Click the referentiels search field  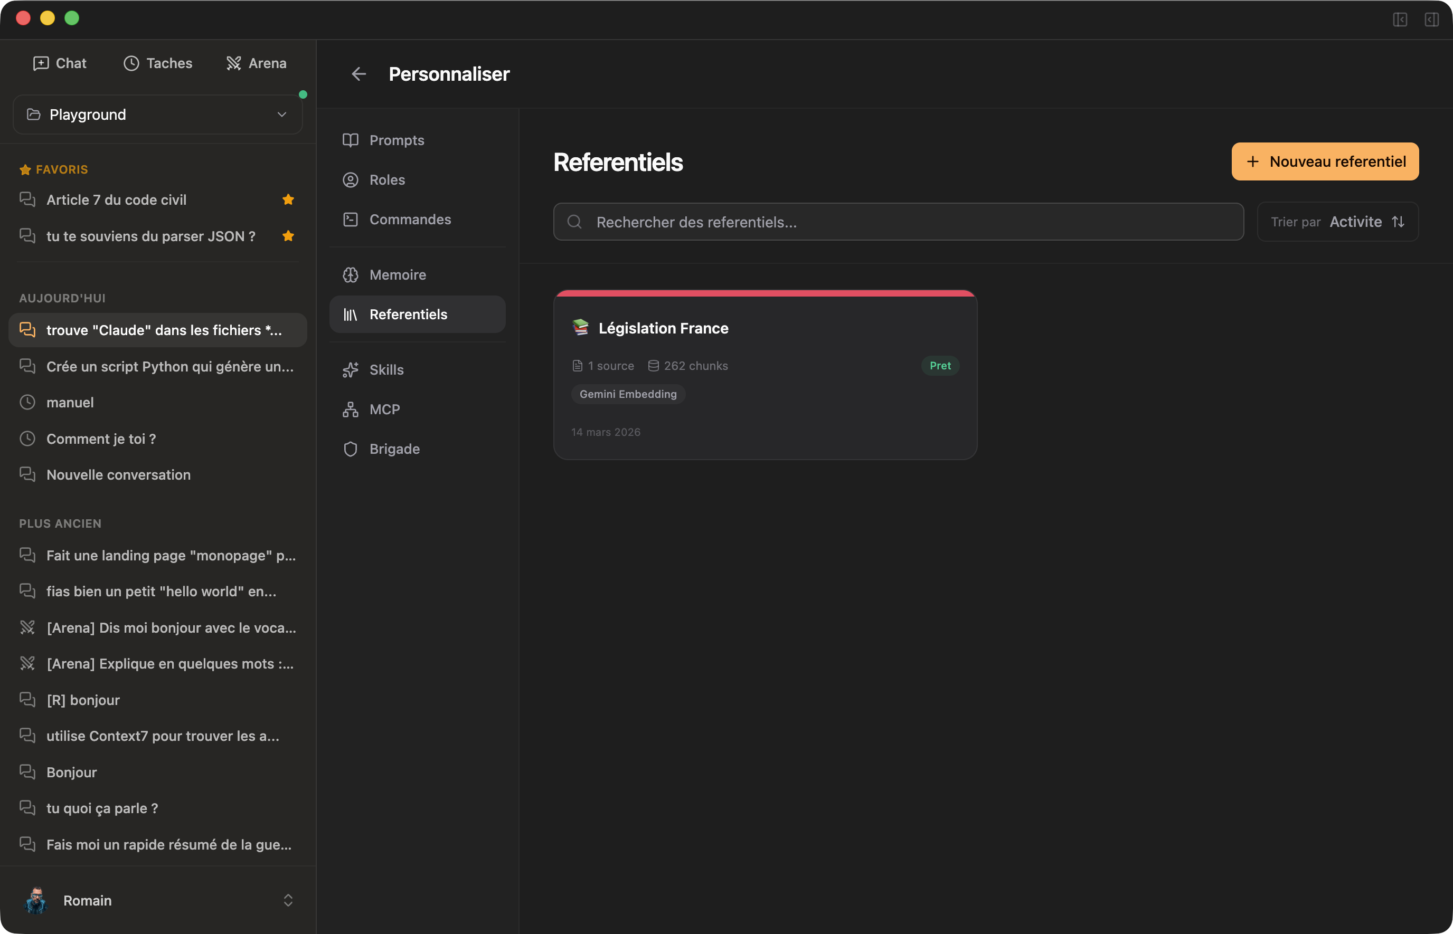click(x=898, y=222)
